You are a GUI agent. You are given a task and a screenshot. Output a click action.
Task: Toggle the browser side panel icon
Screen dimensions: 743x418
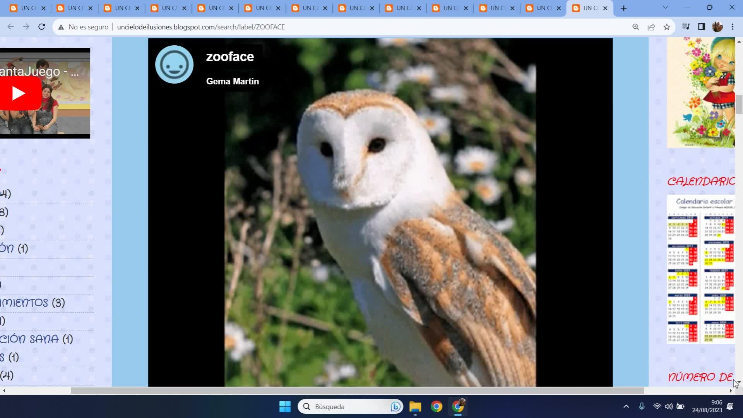pos(701,27)
